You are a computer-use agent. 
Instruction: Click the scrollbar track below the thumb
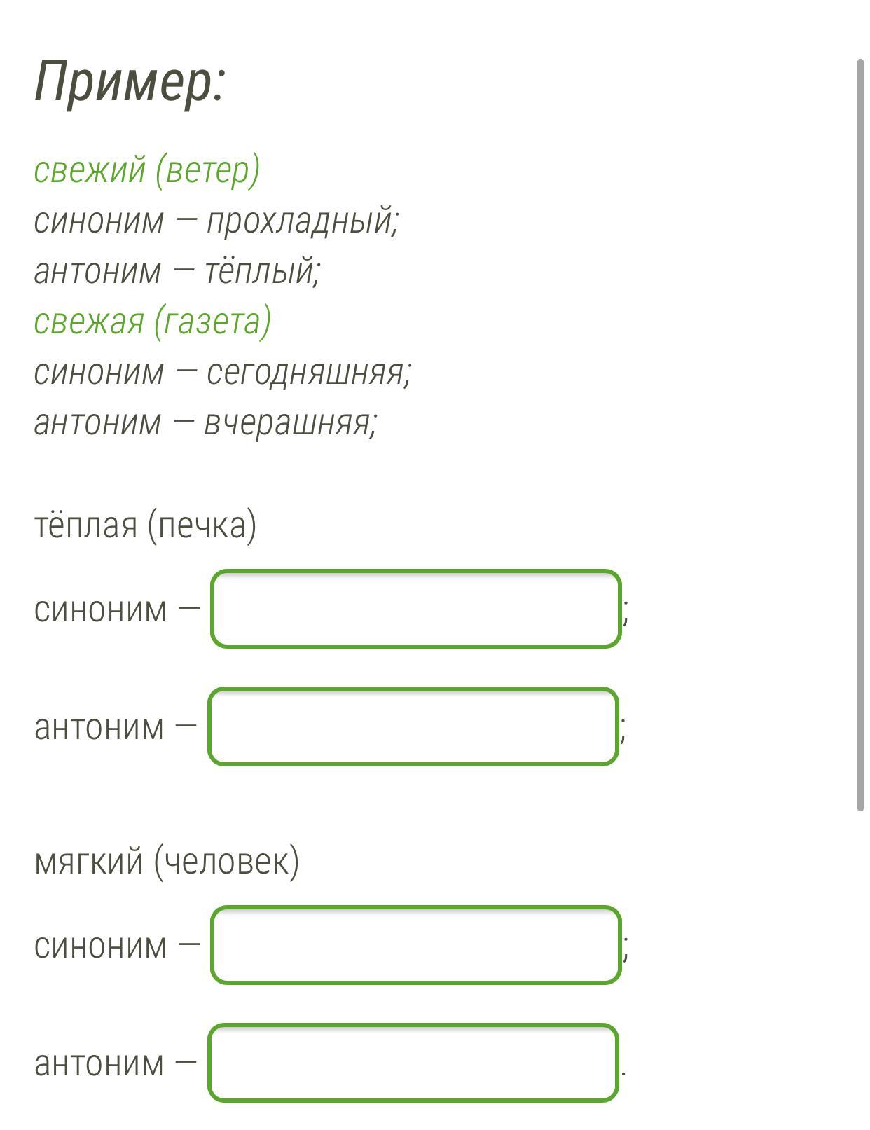pyautogui.click(x=860, y=967)
